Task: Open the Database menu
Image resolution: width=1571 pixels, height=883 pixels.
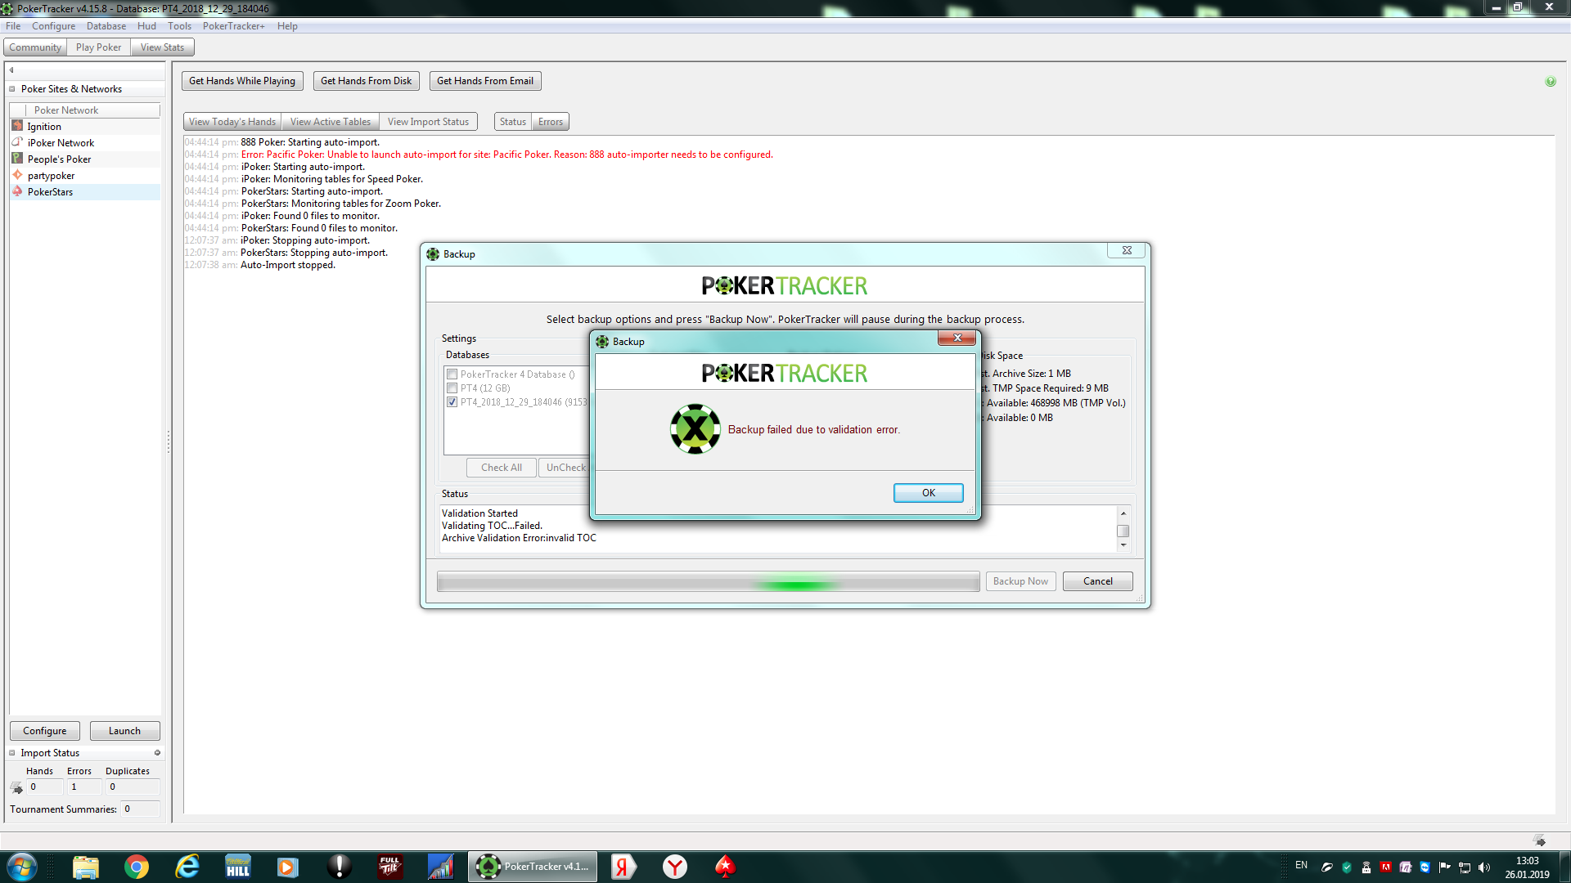Action: (106, 26)
